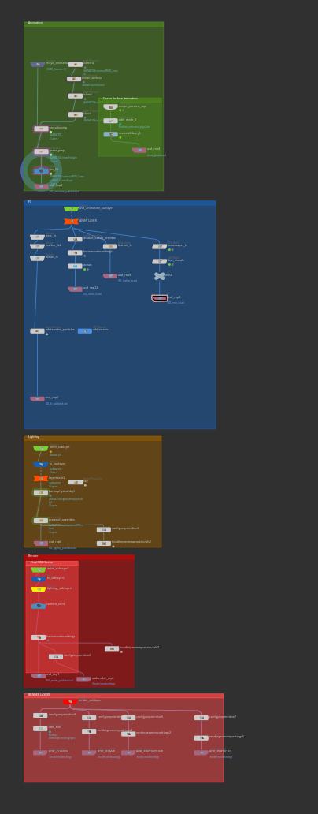The width and height of the screenshot is (318, 814).
Task: Click the Render network box title bar
Action: coord(79,557)
